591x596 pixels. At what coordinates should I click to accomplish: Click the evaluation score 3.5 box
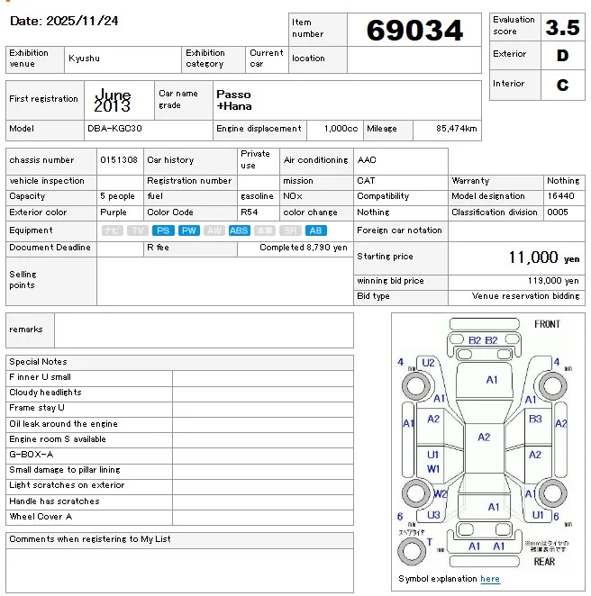[x=562, y=27]
